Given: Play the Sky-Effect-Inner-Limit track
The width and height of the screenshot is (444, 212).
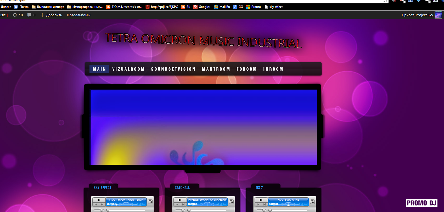Looking at the screenshot, I should click(x=99, y=200).
